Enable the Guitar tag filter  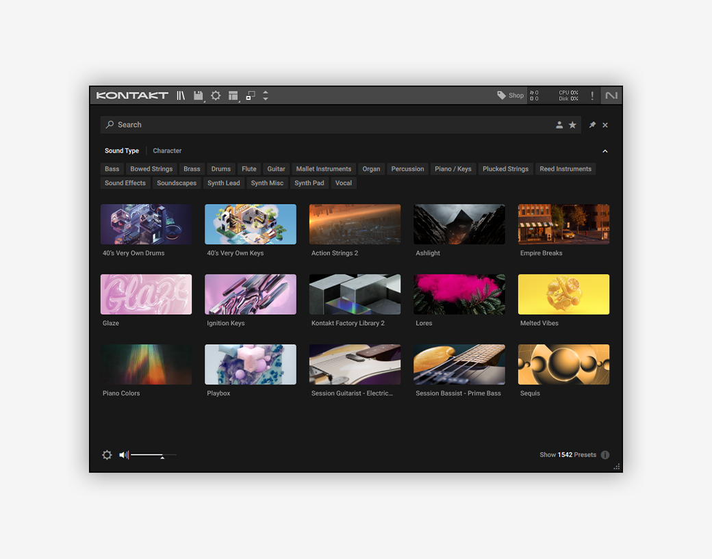[276, 169]
